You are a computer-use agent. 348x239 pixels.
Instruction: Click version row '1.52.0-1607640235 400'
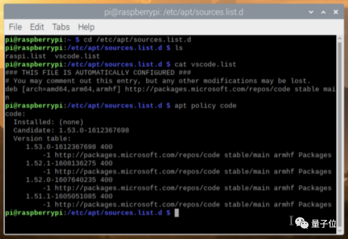click(69, 180)
